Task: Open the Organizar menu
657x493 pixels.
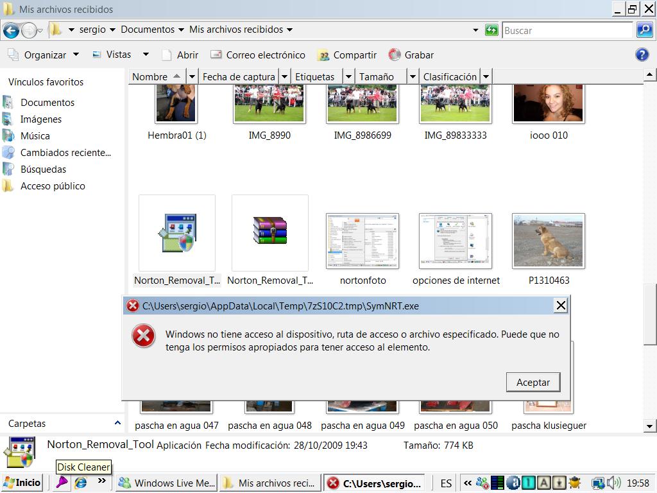Action: coord(44,55)
